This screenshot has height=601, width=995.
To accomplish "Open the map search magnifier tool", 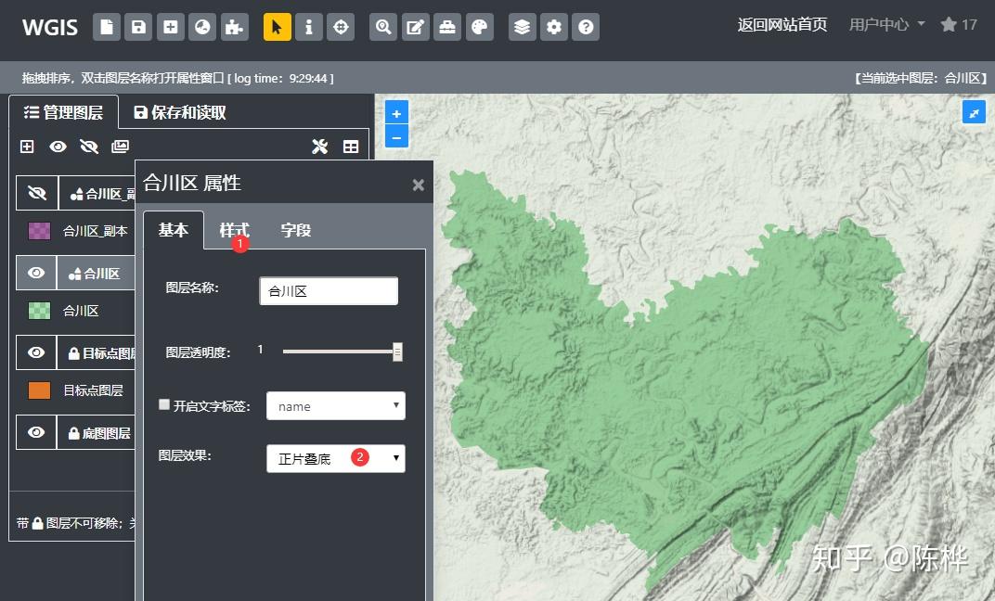I will pyautogui.click(x=383, y=27).
